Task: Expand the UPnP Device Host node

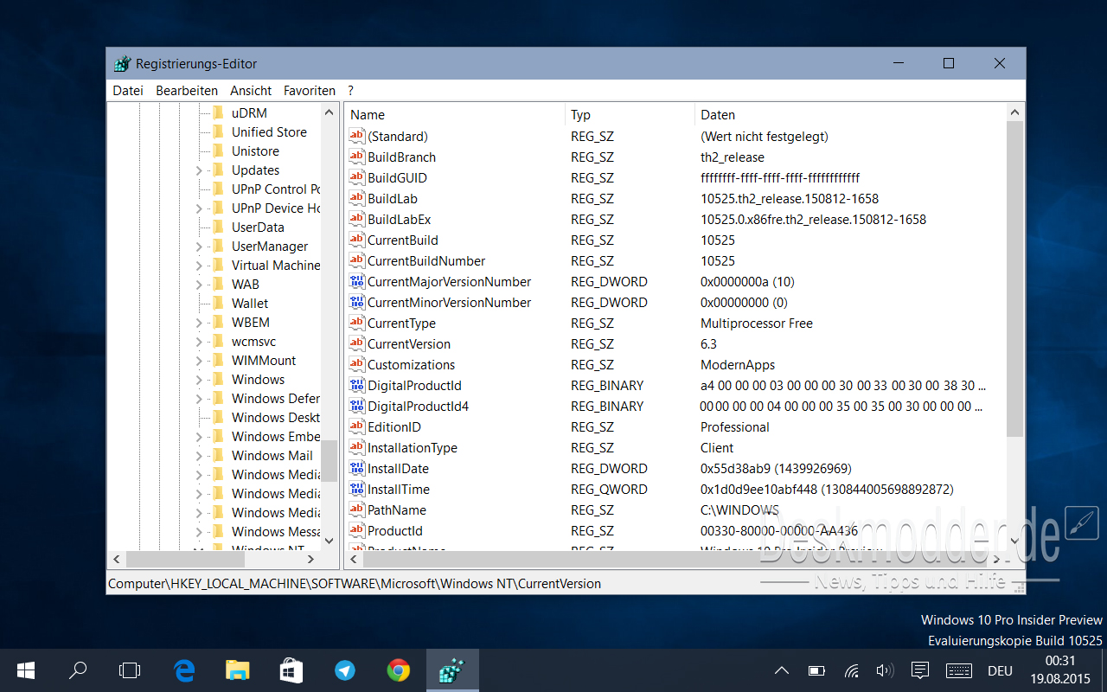Action: 199,208
